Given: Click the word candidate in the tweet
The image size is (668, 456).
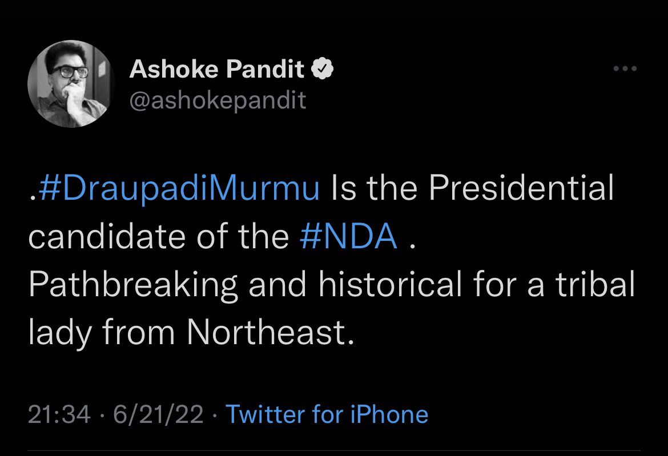Looking at the screenshot, I should coord(107,236).
